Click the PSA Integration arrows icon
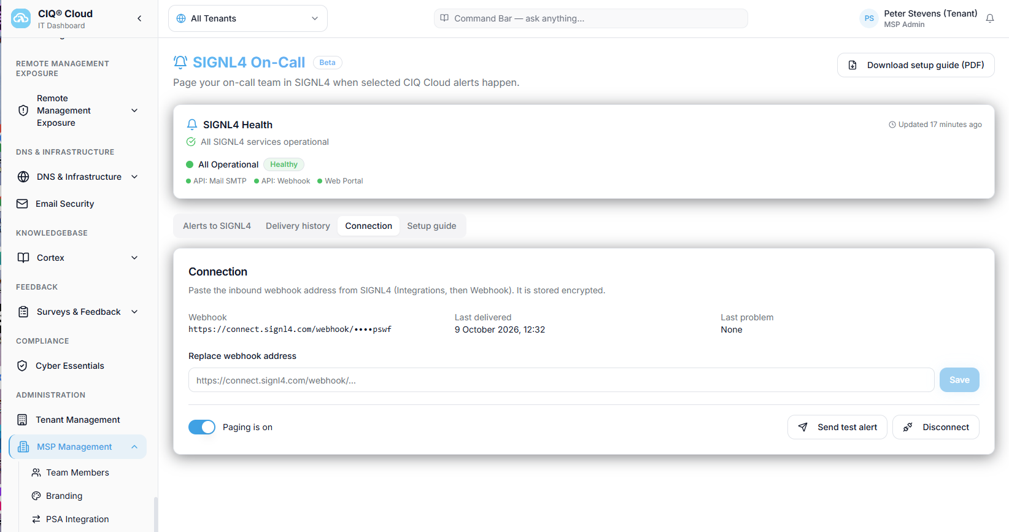The image size is (1009, 532). coord(36,519)
